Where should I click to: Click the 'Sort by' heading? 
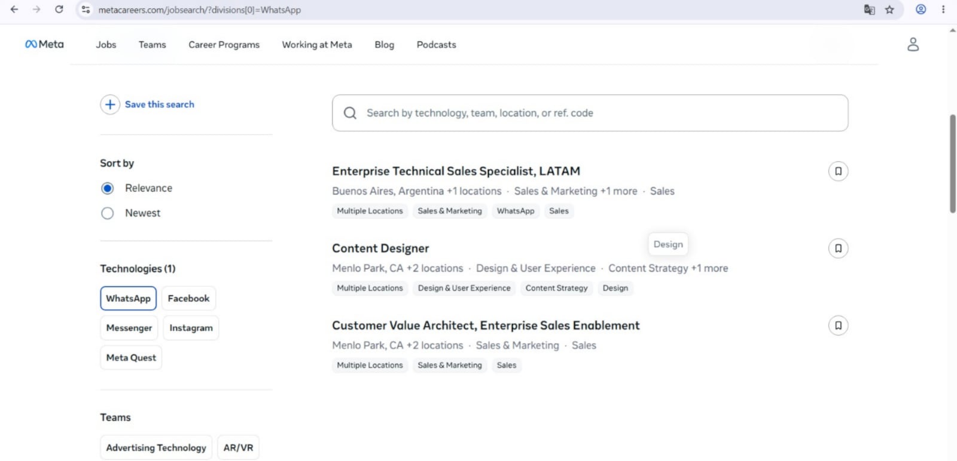click(117, 163)
